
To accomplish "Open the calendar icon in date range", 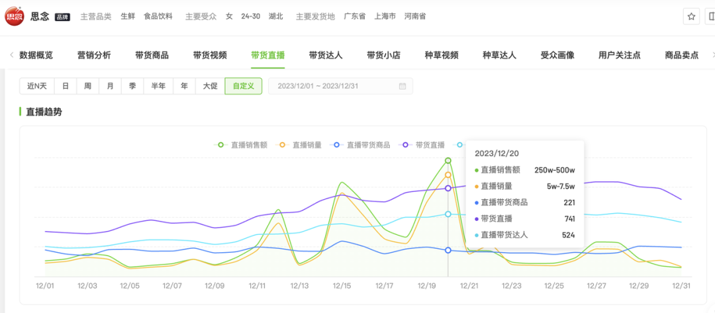I will coord(403,86).
